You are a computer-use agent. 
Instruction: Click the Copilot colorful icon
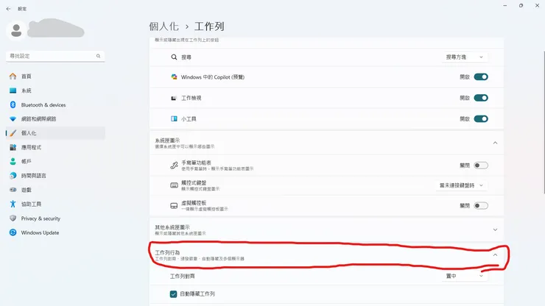174,76
